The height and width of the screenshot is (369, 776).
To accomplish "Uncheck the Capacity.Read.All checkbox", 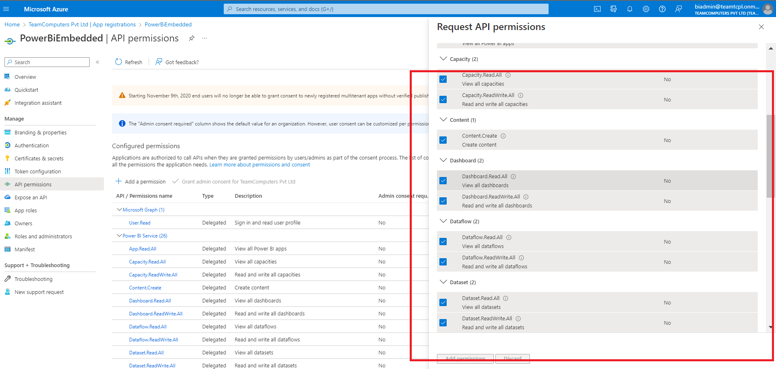I will point(443,79).
